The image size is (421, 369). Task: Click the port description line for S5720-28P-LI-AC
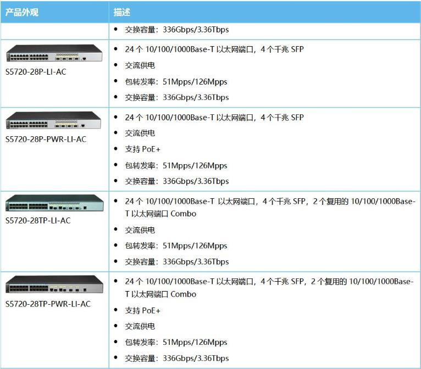click(x=214, y=49)
